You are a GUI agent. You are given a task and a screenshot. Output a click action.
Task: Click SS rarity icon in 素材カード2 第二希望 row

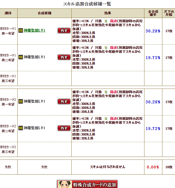(x=21, y=128)
